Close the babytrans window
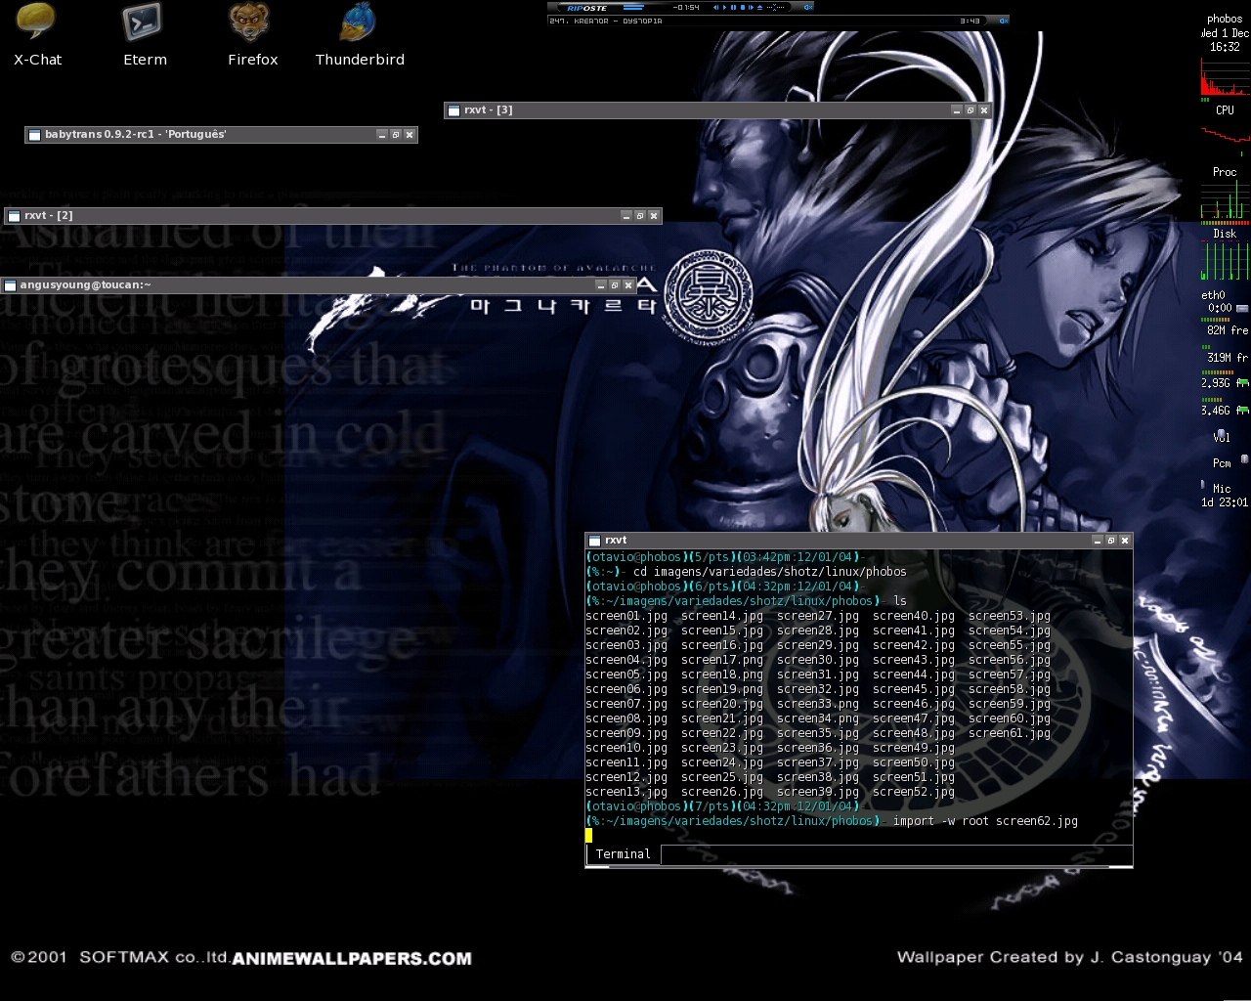Image resolution: width=1251 pixels, height=1001 pixels. 410,135
